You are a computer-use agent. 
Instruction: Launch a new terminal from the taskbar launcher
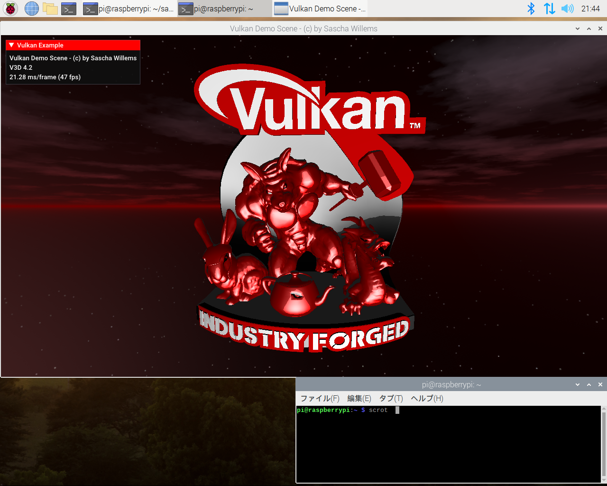(68, 8)
